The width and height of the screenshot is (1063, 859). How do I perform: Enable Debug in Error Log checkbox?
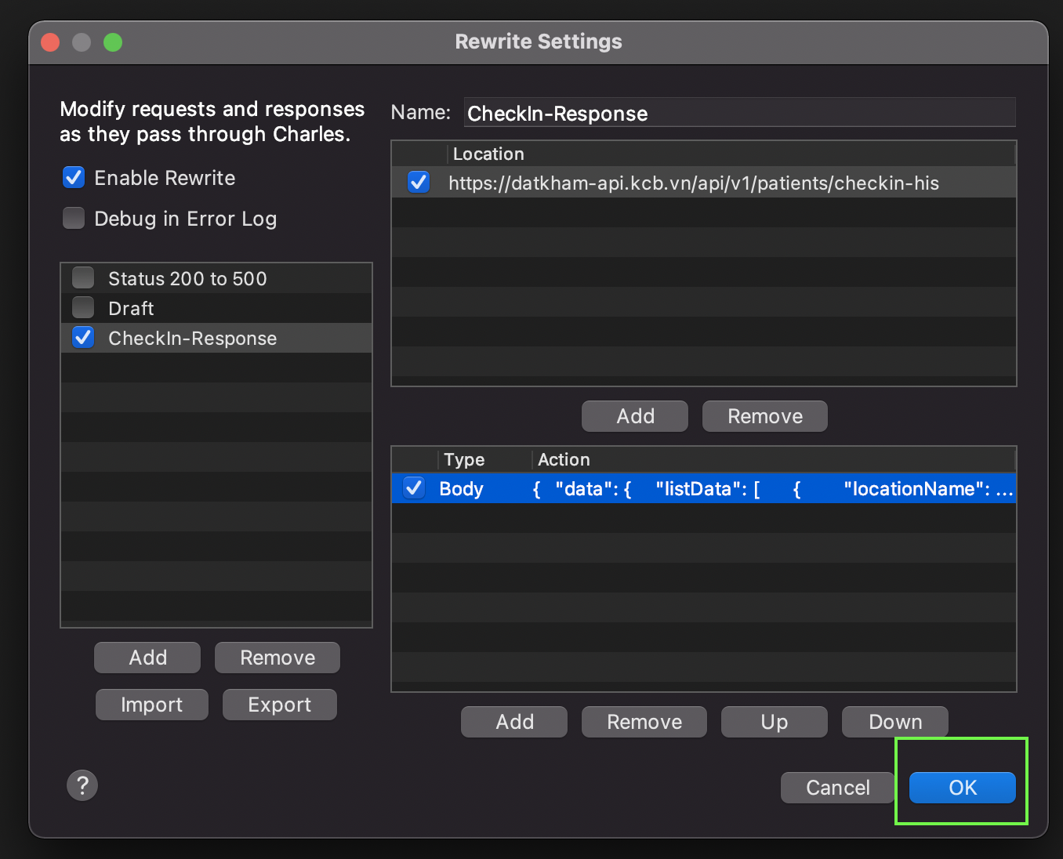click(74, 218)
